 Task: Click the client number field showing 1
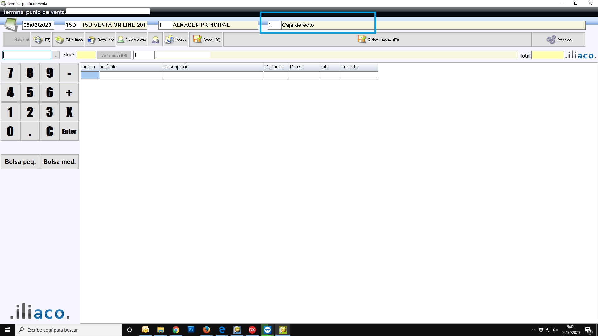click(144, 55)
